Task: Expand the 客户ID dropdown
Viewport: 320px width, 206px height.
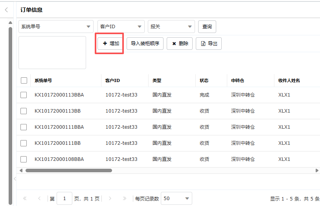Action: click(140, 27)
